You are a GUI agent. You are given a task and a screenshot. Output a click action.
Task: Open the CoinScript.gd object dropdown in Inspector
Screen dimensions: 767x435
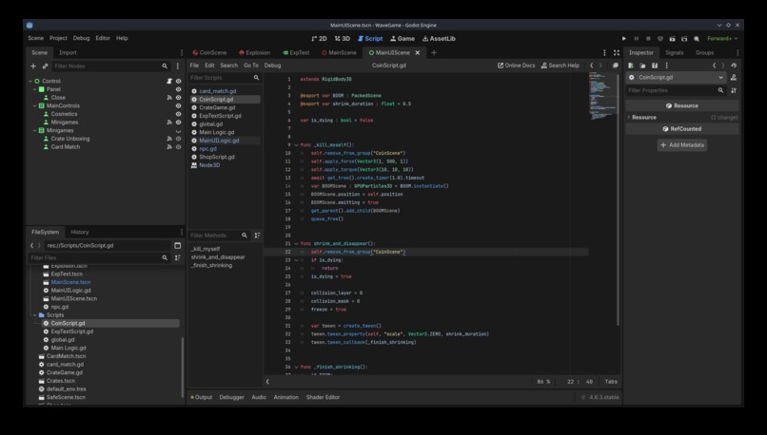(x=677, y=78)
